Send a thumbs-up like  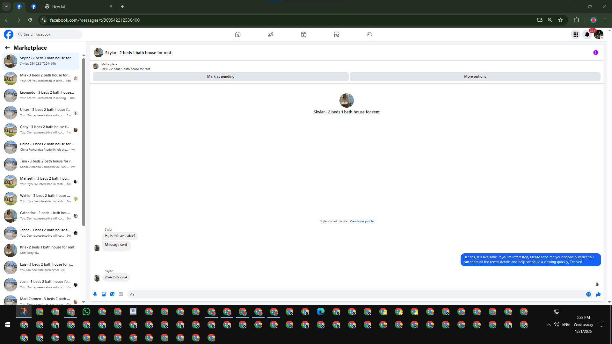click(x=598, y=294)
